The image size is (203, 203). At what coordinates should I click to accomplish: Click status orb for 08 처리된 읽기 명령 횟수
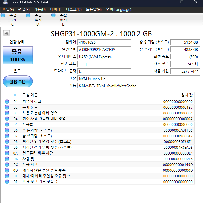7,142
